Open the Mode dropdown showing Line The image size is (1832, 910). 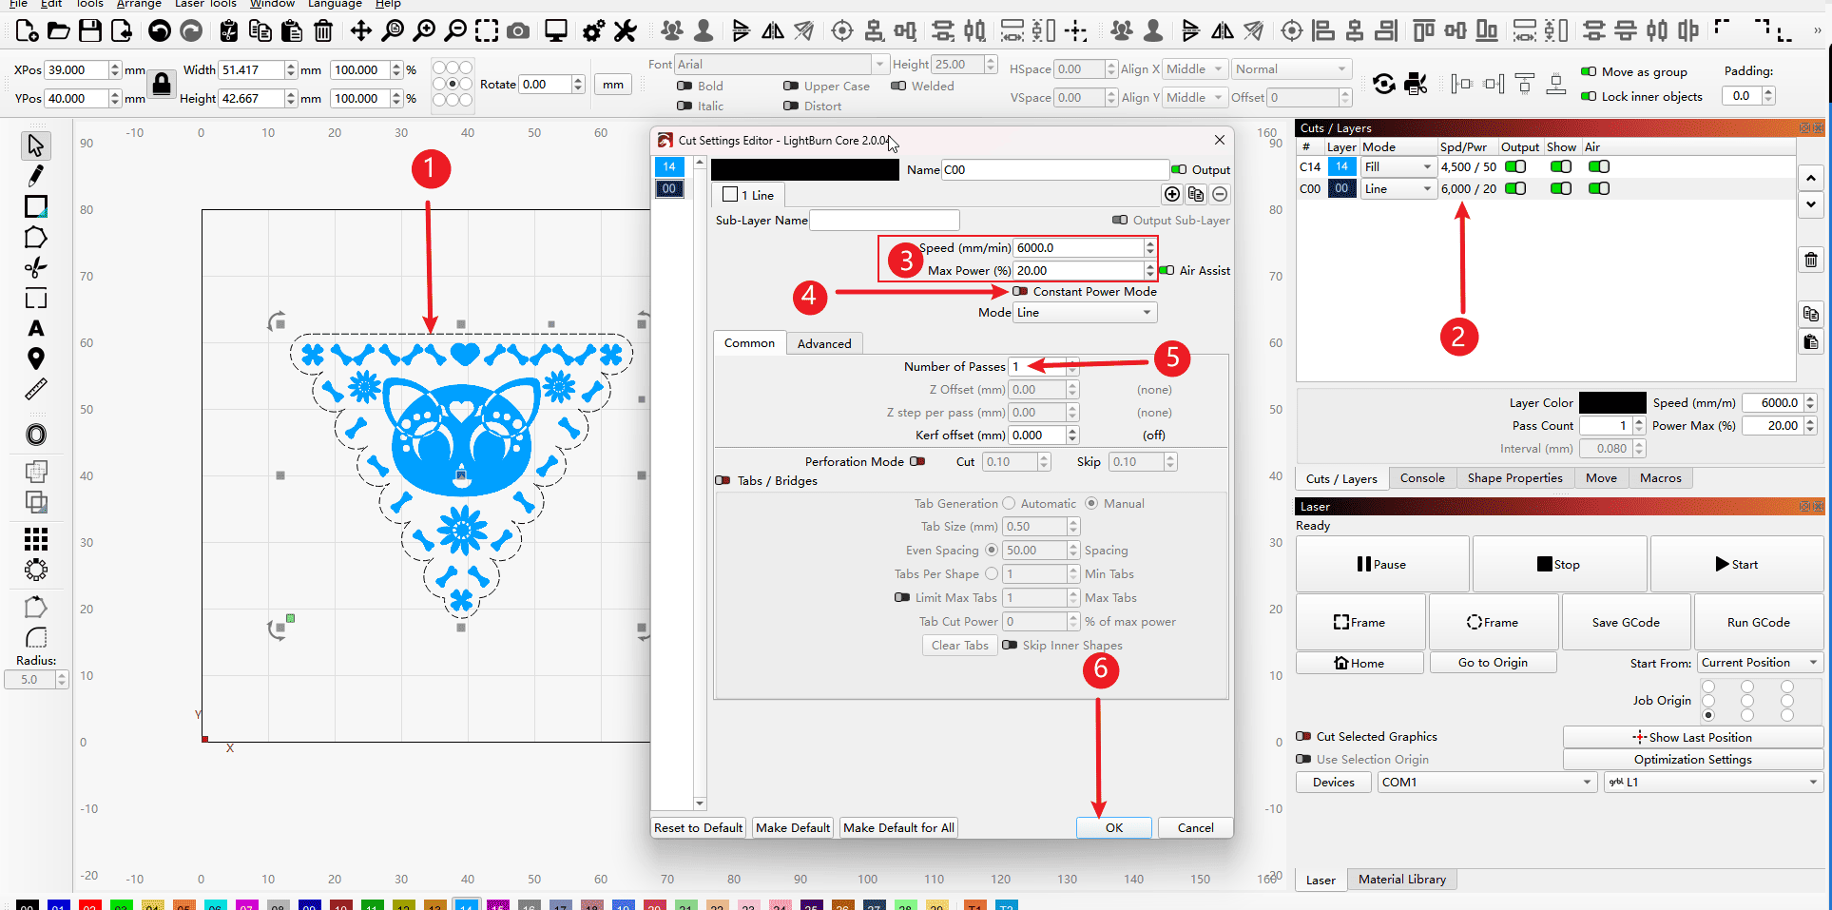point(1084,313)
